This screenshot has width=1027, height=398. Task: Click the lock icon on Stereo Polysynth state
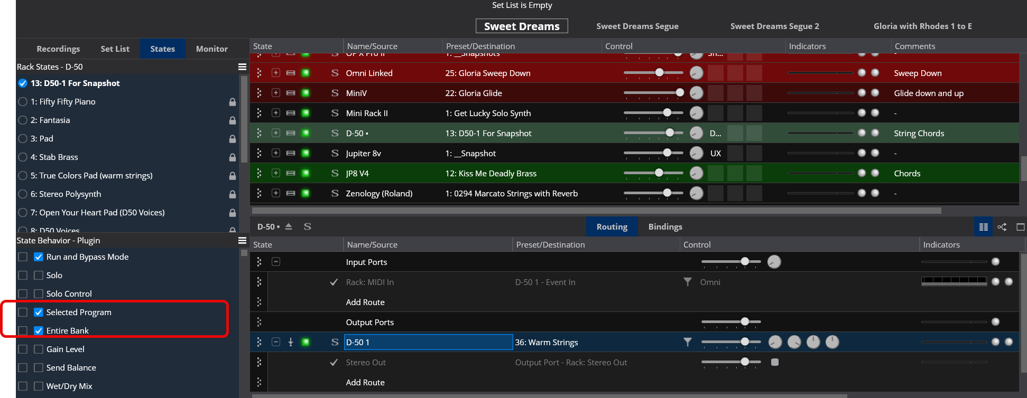232,194
